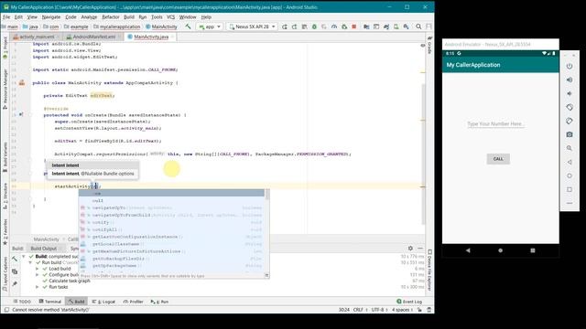Click the emulator sidebar Overview square
This screenshot has height=329, width=586.
(570, 189)
